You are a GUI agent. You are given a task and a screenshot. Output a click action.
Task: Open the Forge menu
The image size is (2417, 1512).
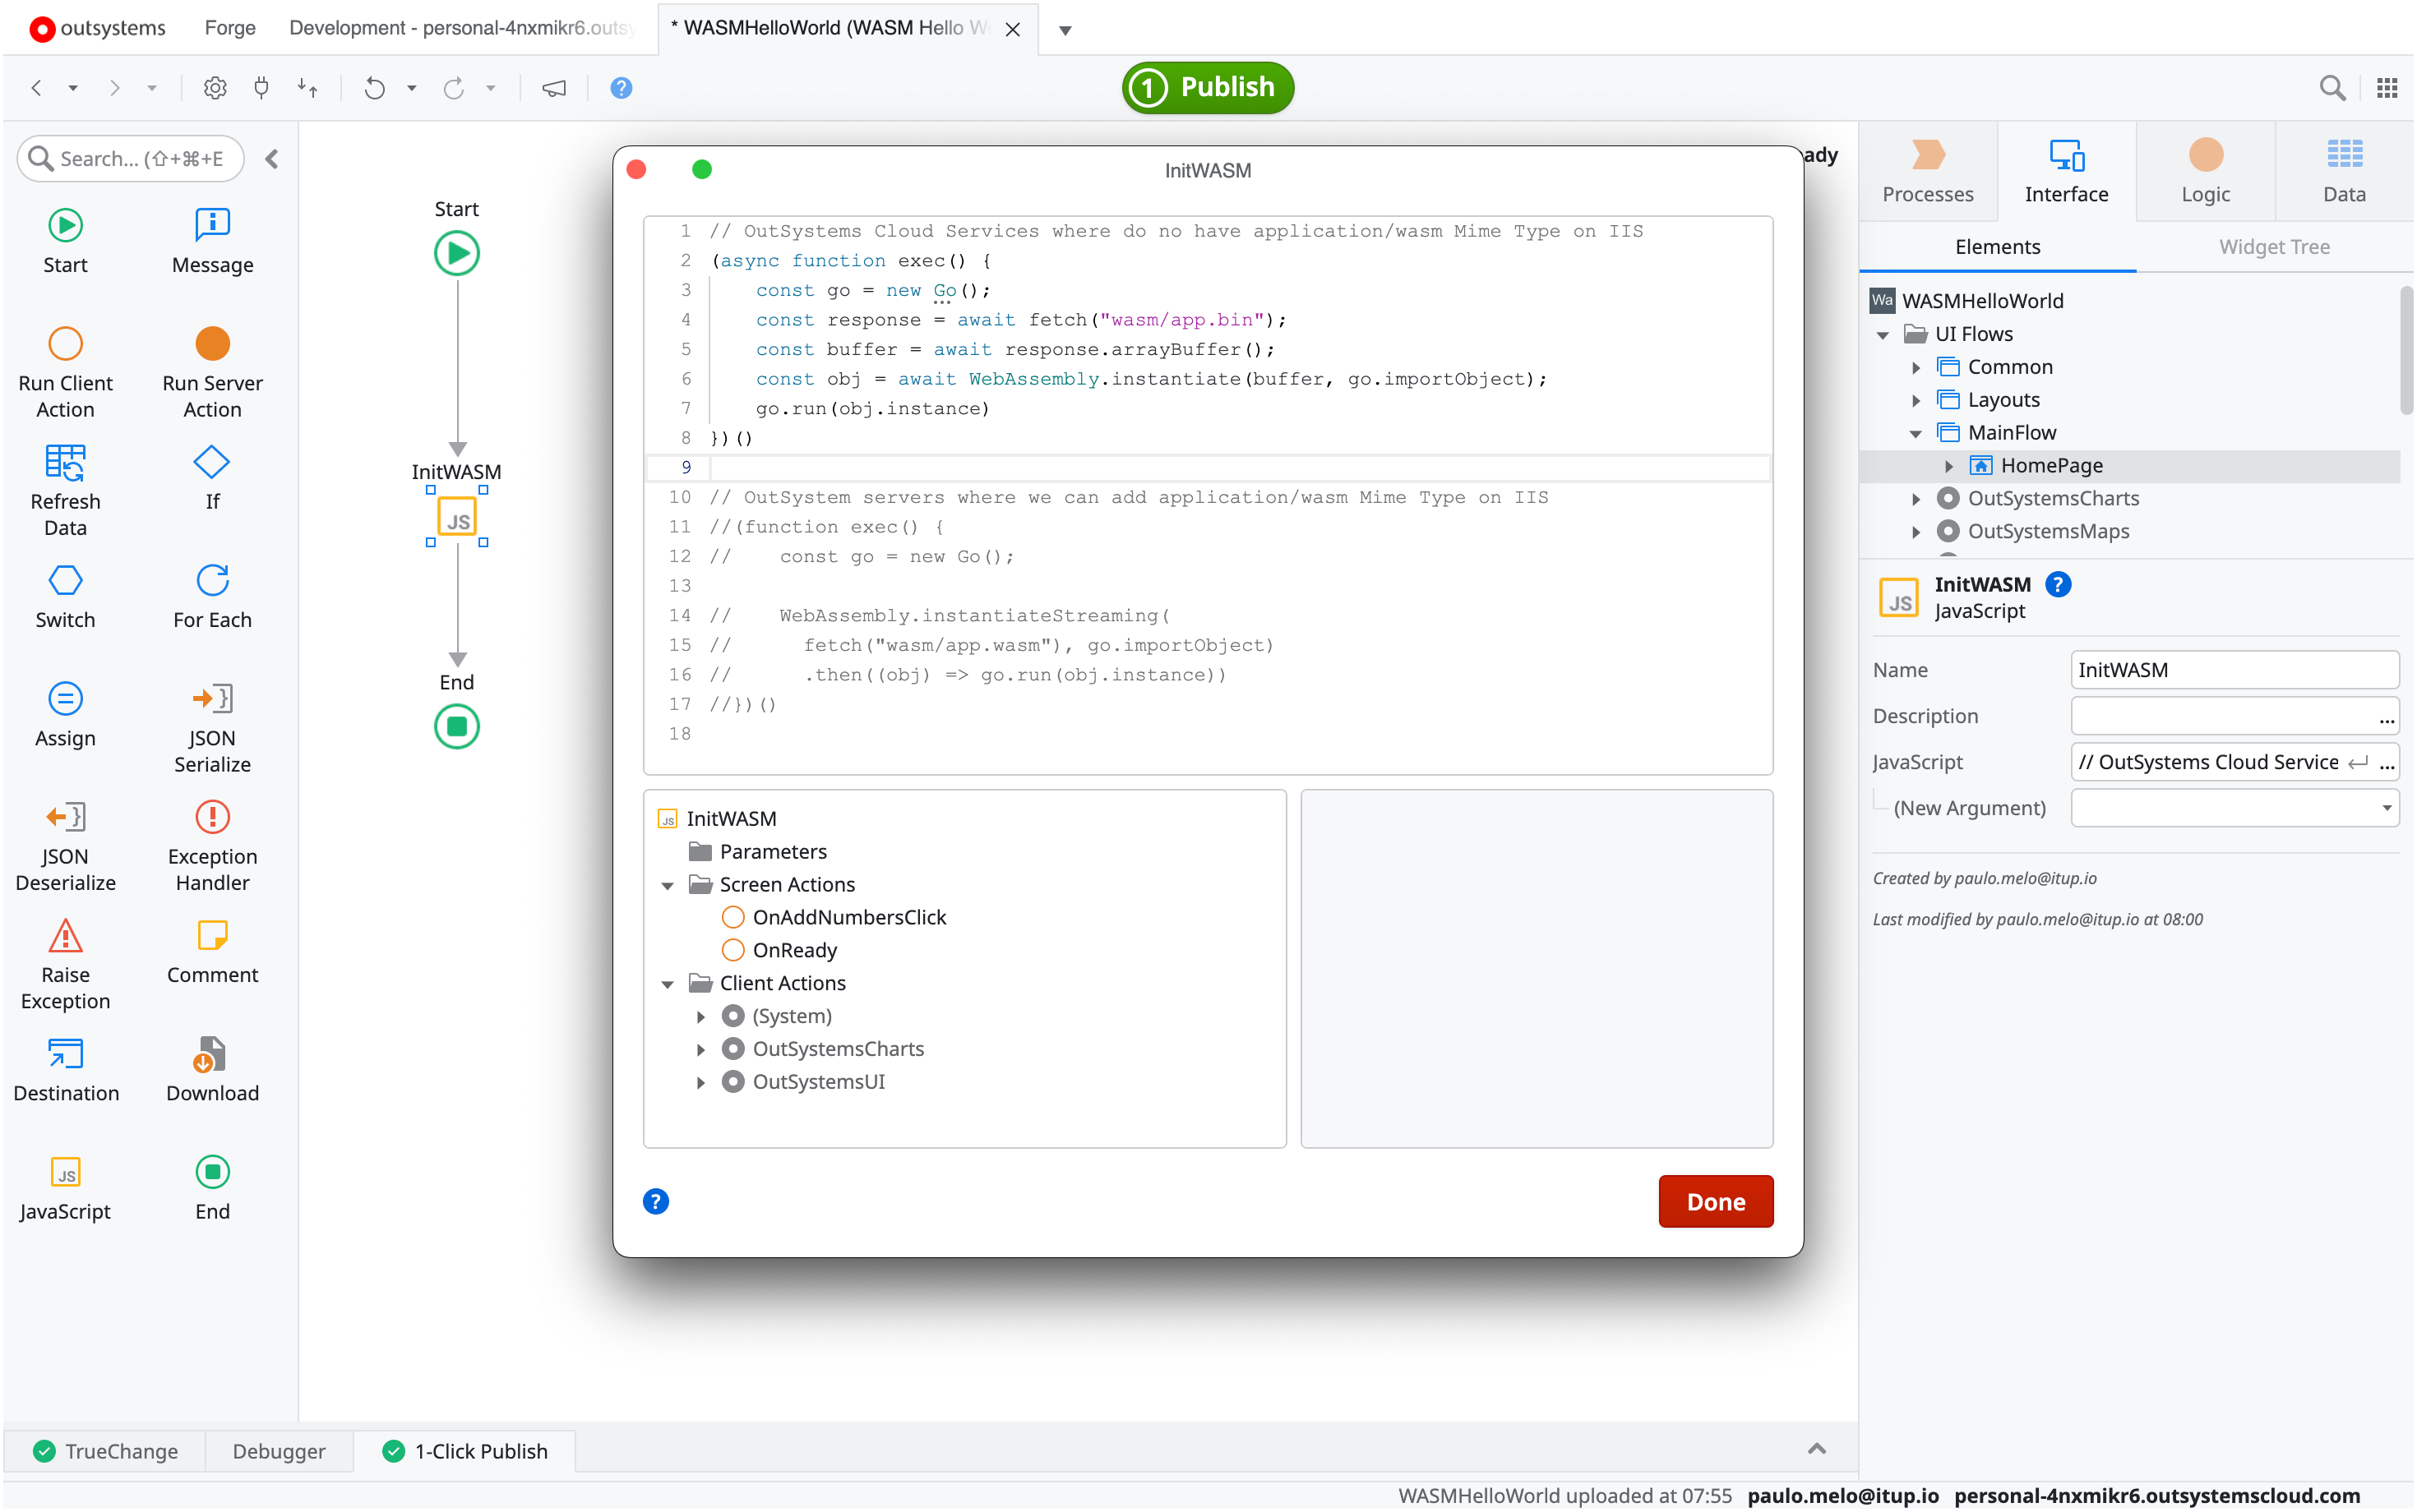[229, 28]
